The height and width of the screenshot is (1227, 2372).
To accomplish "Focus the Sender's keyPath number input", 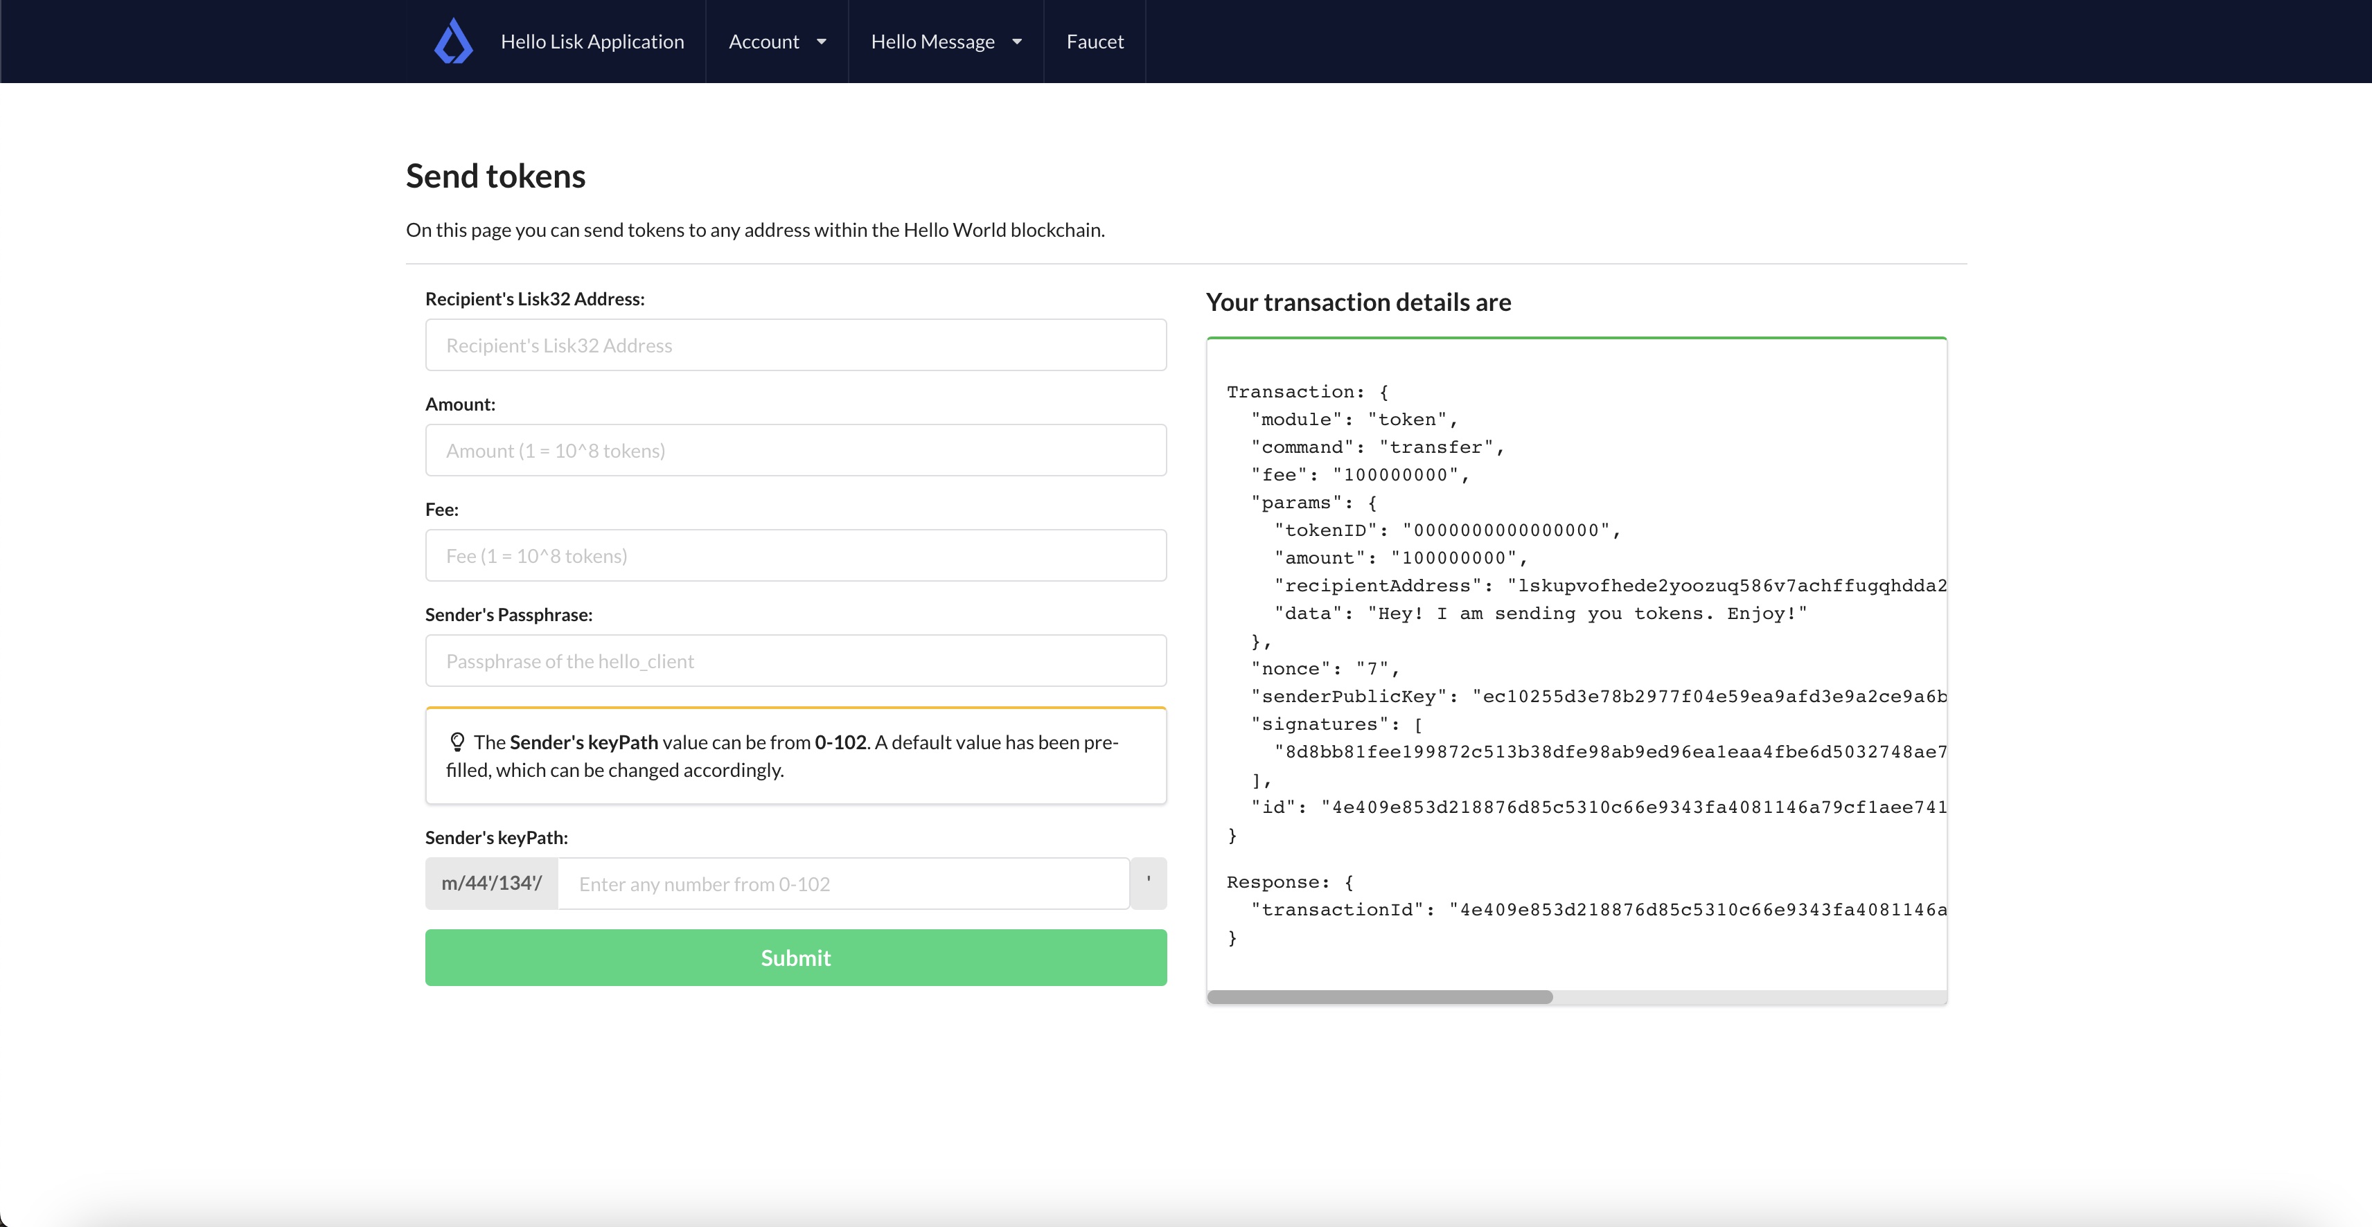I will 844,883.
